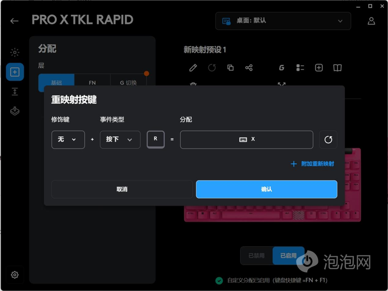Open the user account profile icon
Viewport: 388px width, 291px height.
[371, 21]
